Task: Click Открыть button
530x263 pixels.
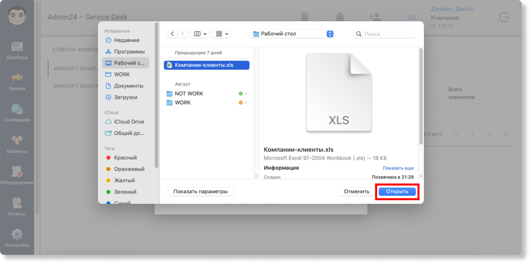Action: tap(397, 192)
